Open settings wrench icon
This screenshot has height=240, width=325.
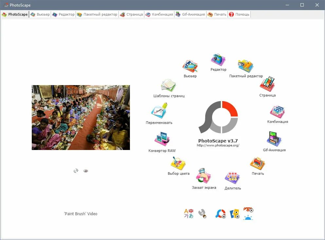coord(202,214)
